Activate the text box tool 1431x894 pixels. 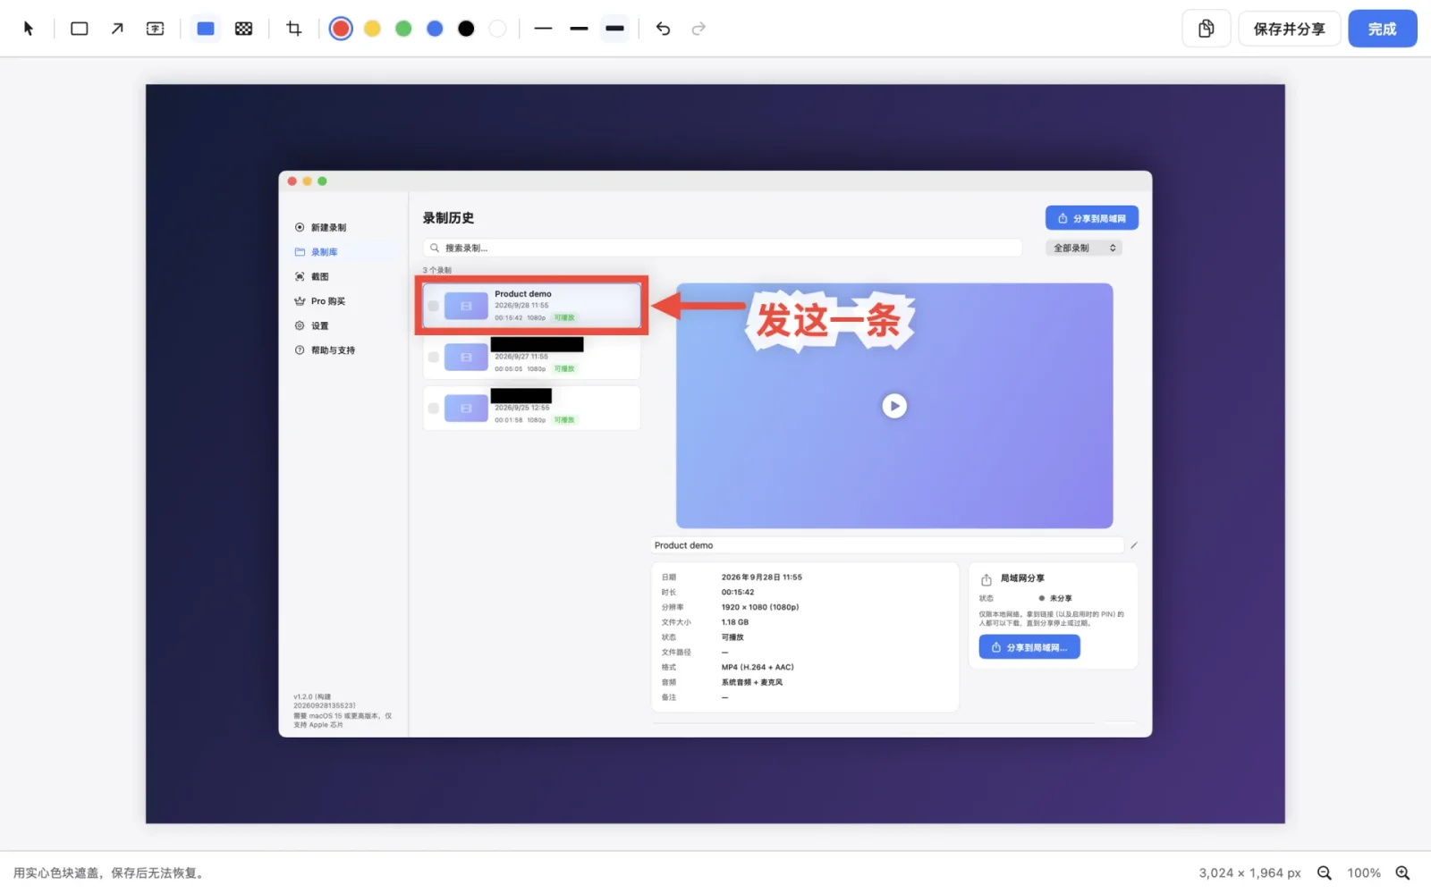click(x=156, y=29)
